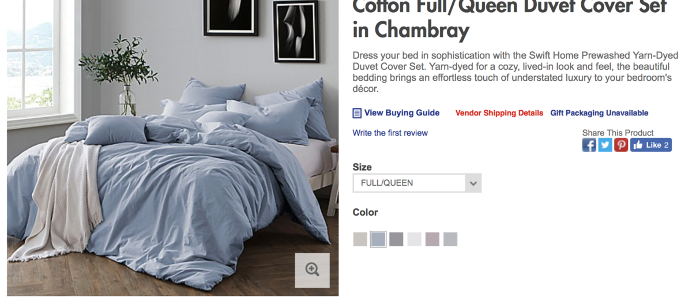Screen dimensions: 692x300
Task: Click Write the first review
Action: click(390, 133)
